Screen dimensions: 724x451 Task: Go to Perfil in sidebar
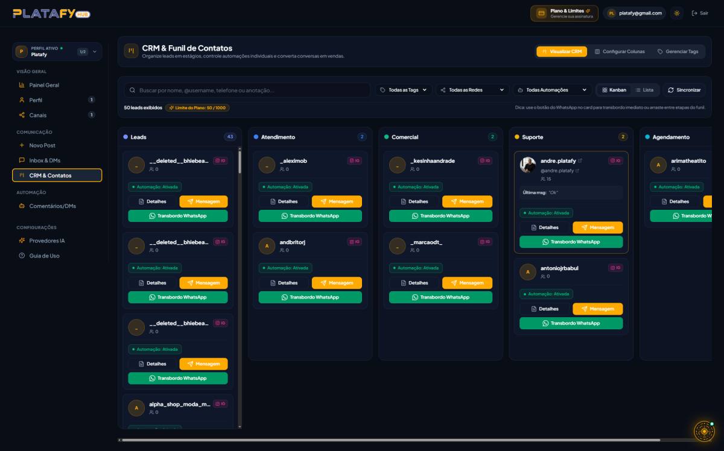pos(57,100)
